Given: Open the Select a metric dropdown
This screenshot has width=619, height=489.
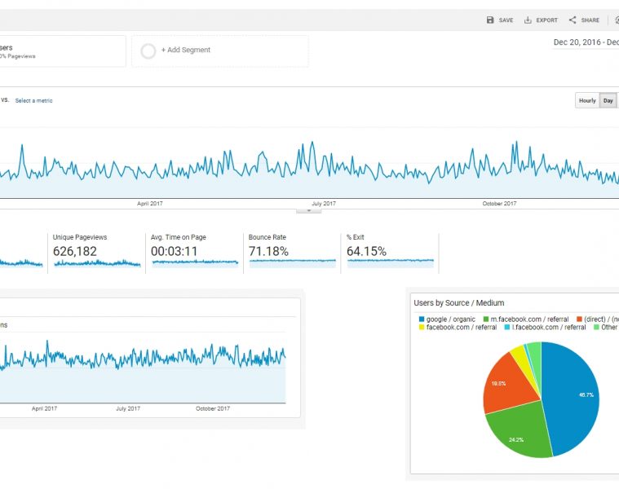Looking at the screenshot, I should click(33, 101).
